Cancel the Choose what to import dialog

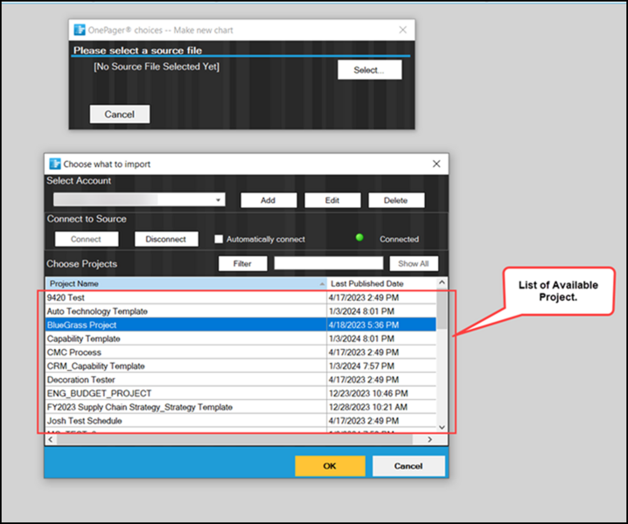pyautogui.click(x=408, y=466)
